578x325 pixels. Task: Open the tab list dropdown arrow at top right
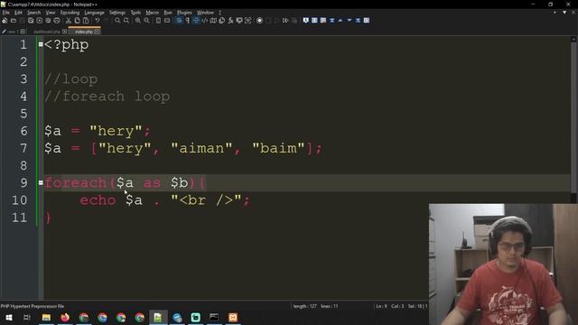564,12
